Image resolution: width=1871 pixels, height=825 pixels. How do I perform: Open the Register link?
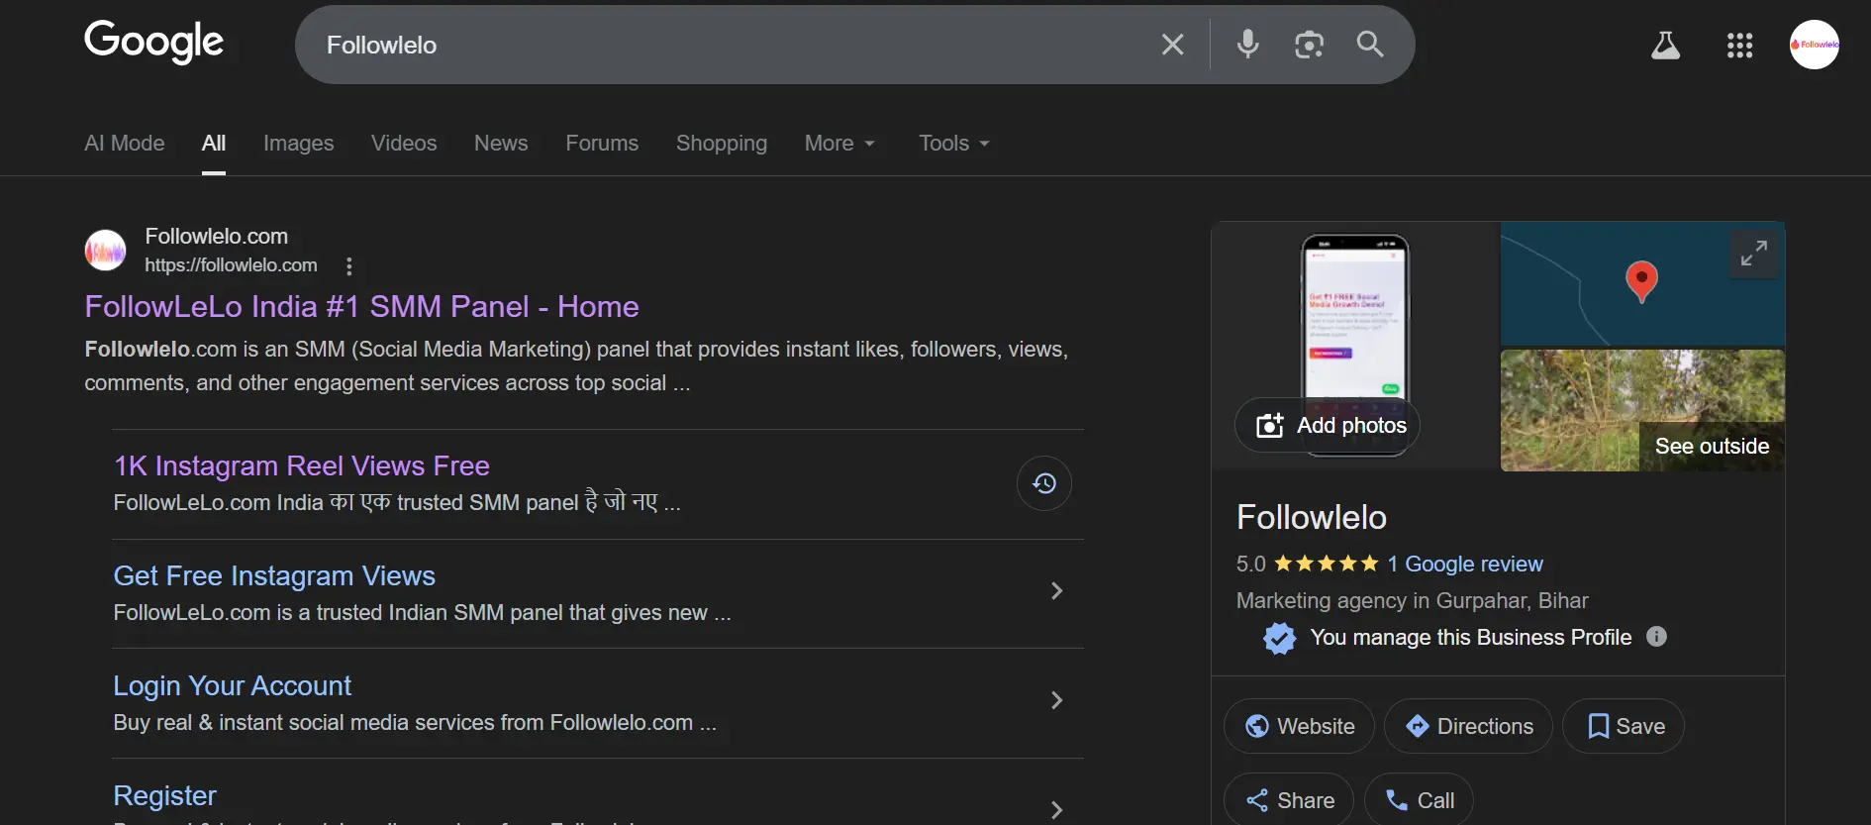click(164, 795)
